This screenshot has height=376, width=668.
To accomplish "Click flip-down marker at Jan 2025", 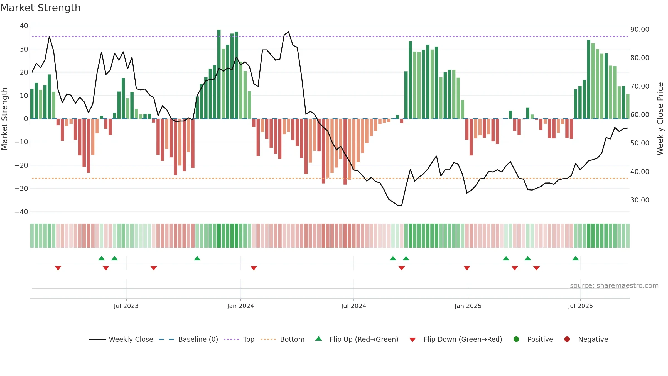I will coord(467,268).
